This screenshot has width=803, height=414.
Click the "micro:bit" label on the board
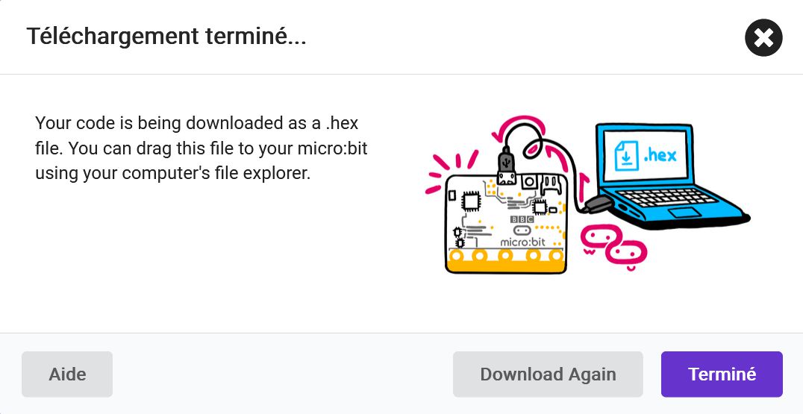tap(522, 242)
